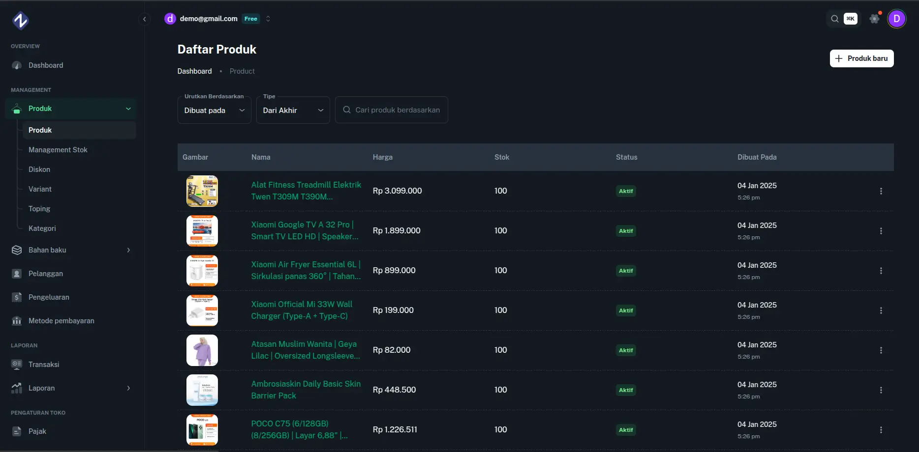Screen dimensions: 919x452
Task: Go to Management Stok in sidebar
Action: 58,150
